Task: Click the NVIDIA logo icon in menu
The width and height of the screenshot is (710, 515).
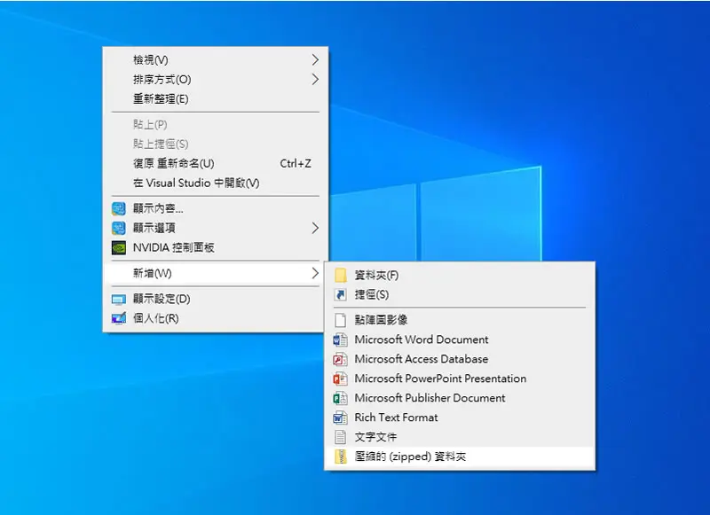Action: [119, 248]
